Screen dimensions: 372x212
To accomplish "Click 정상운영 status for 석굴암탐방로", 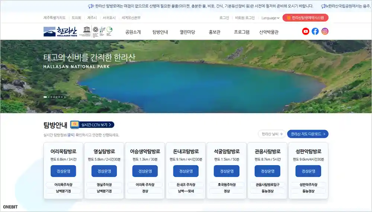I will point(227,171).
